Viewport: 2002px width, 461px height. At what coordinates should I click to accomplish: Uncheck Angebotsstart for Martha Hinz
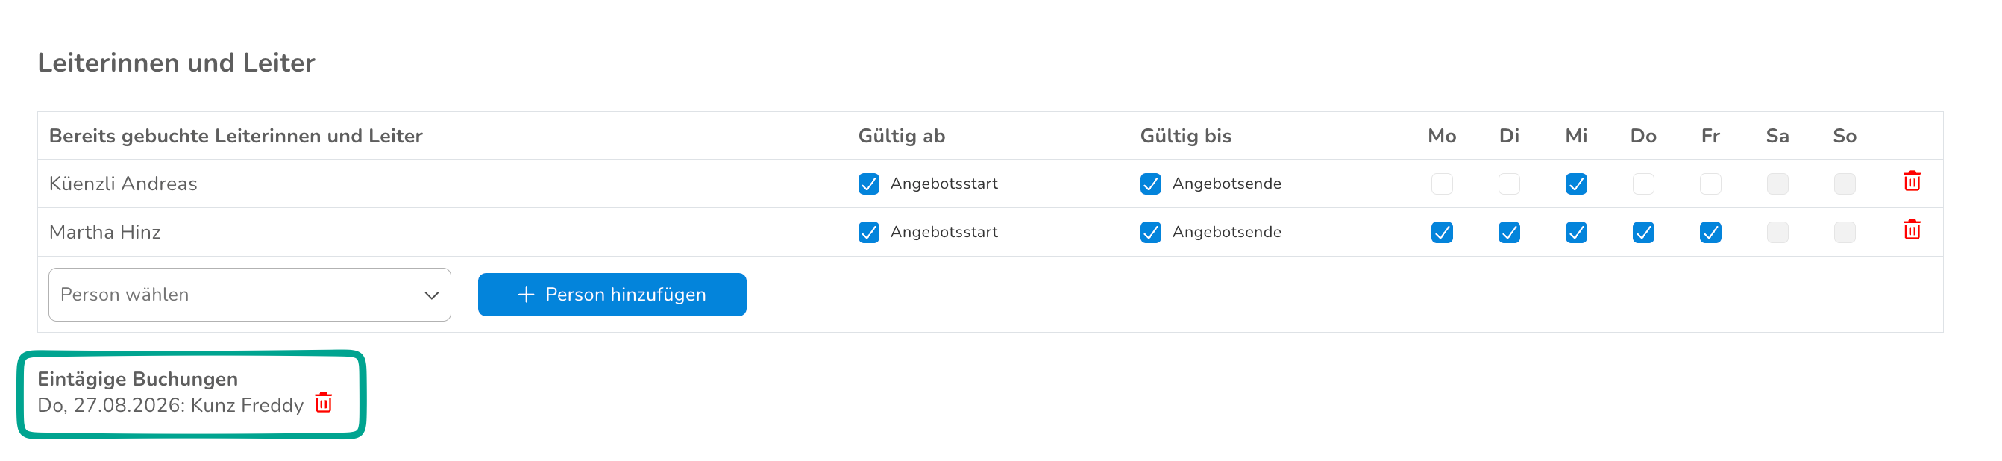[x=869, y=233]
